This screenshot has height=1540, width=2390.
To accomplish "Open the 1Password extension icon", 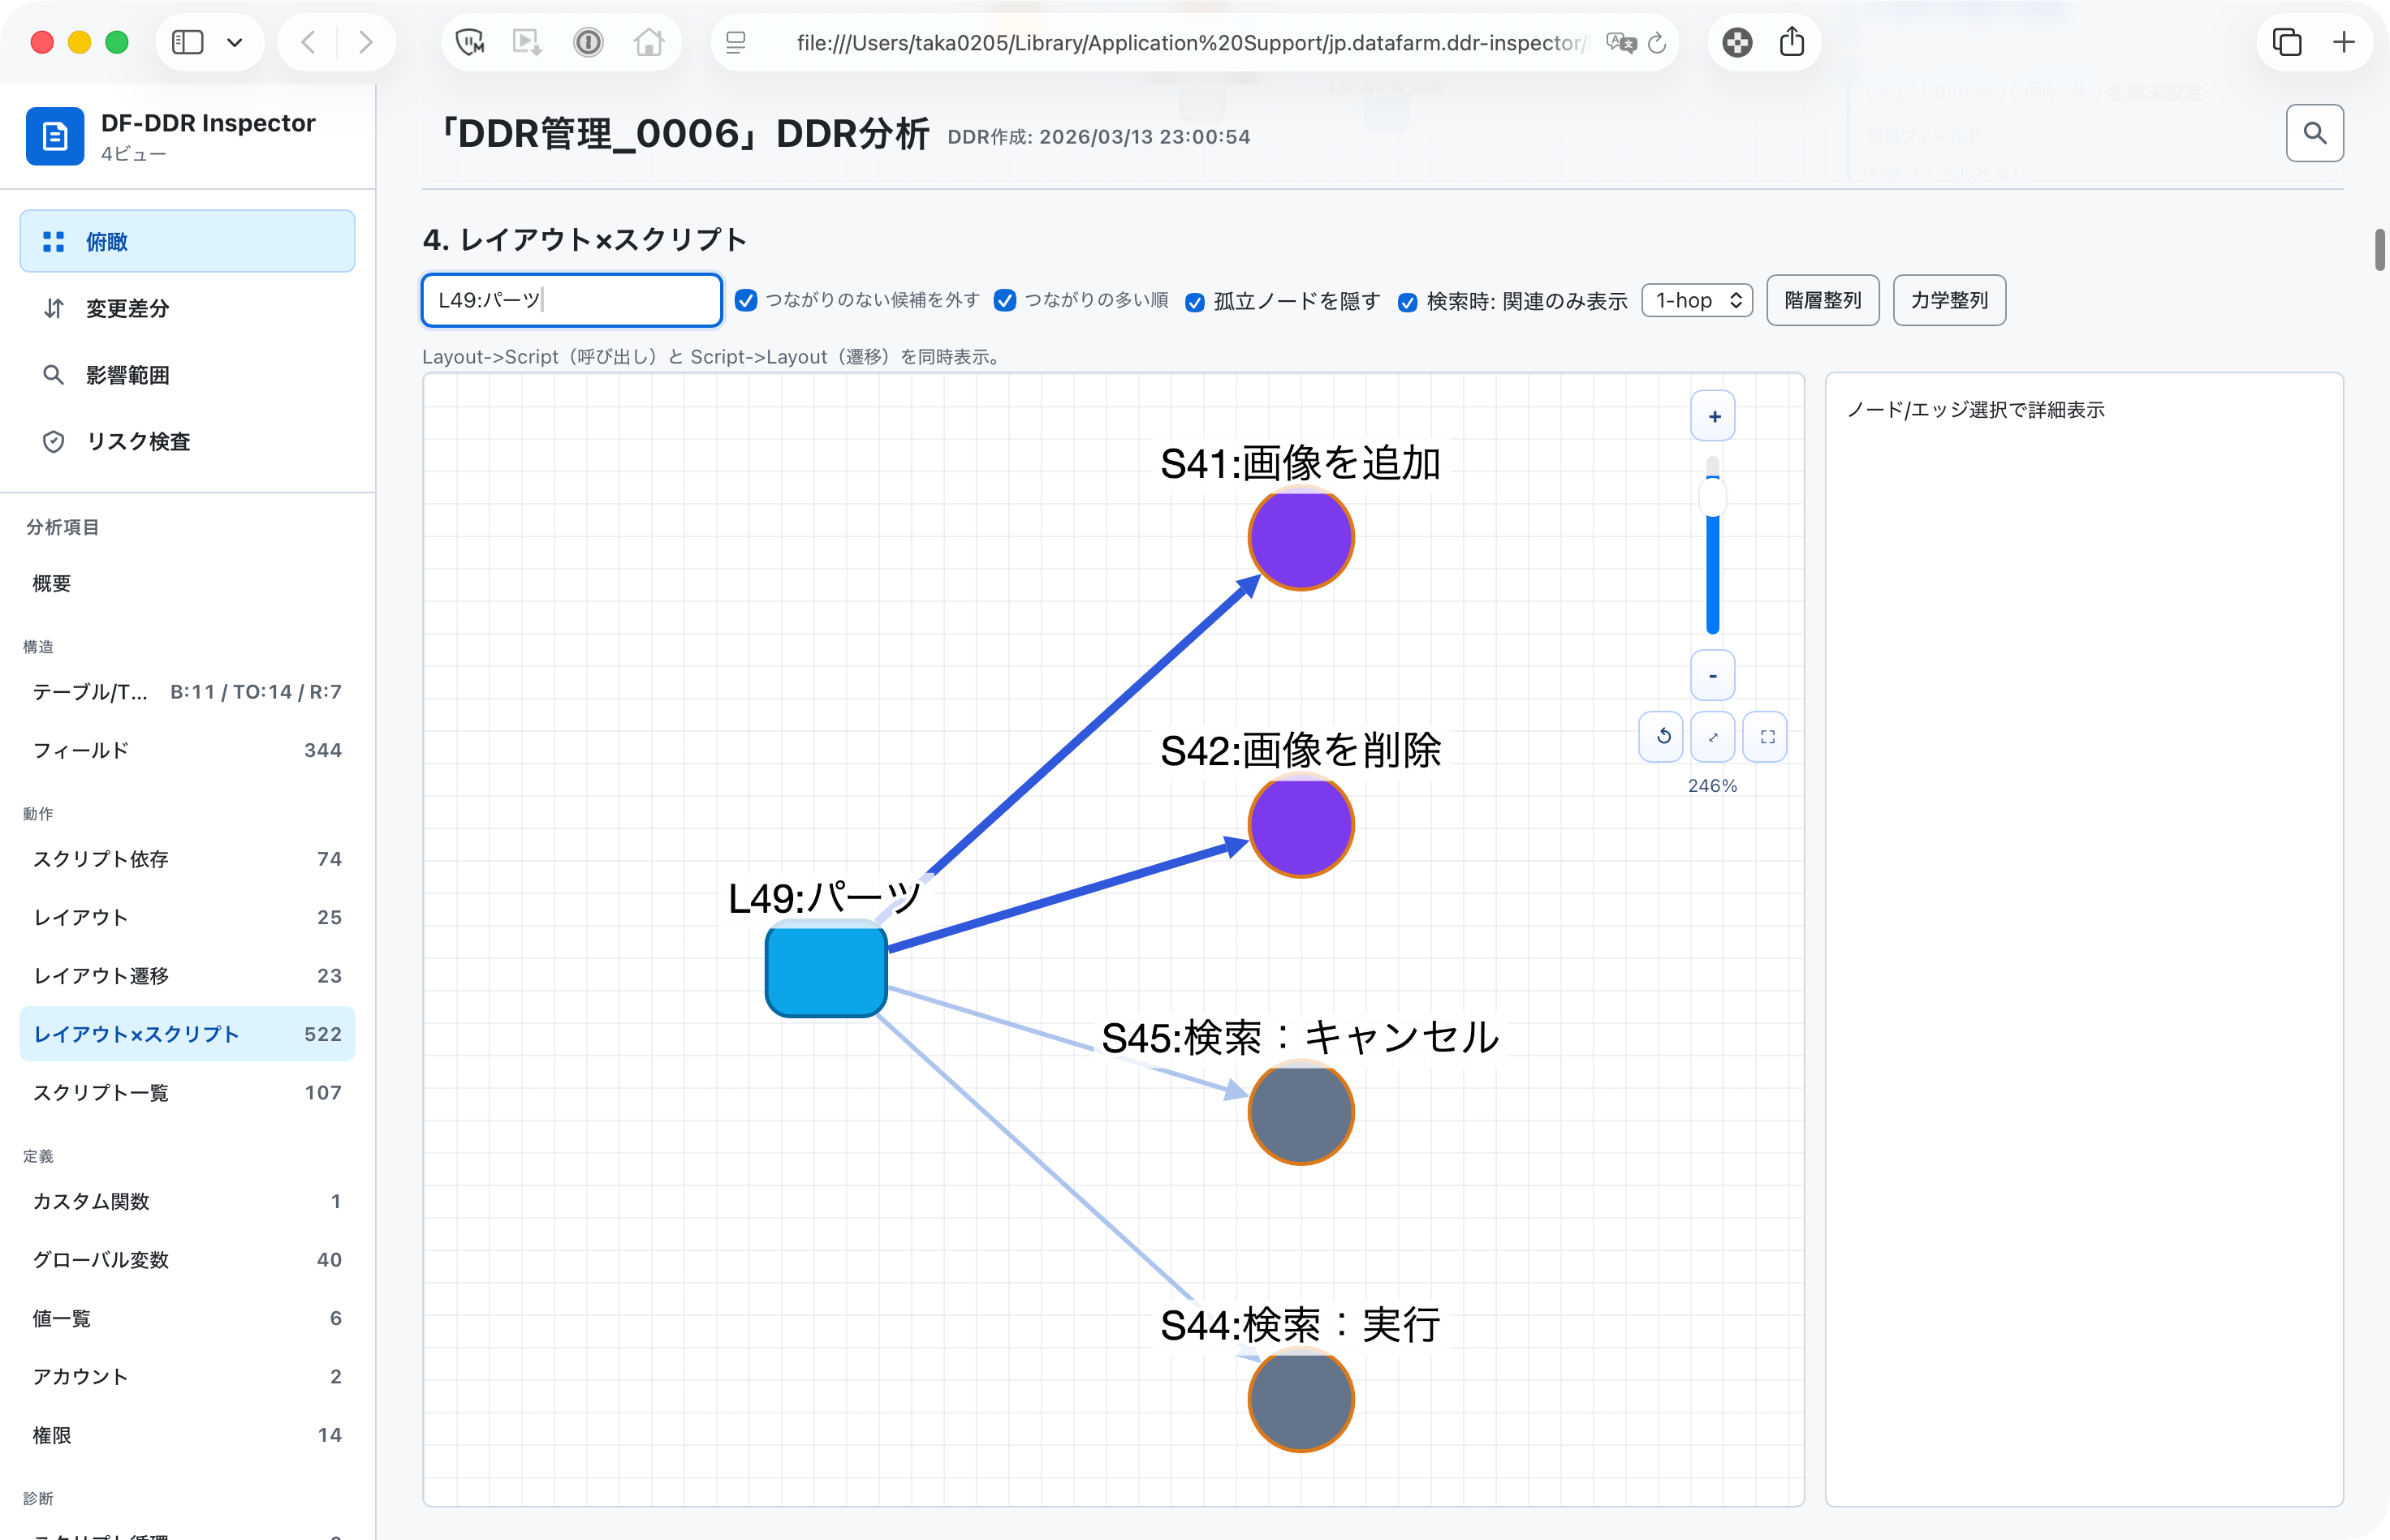I will [589, 42].
